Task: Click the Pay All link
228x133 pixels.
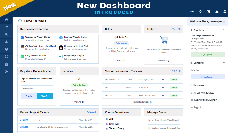Action: pyautogui.click(x=121, y=61)
